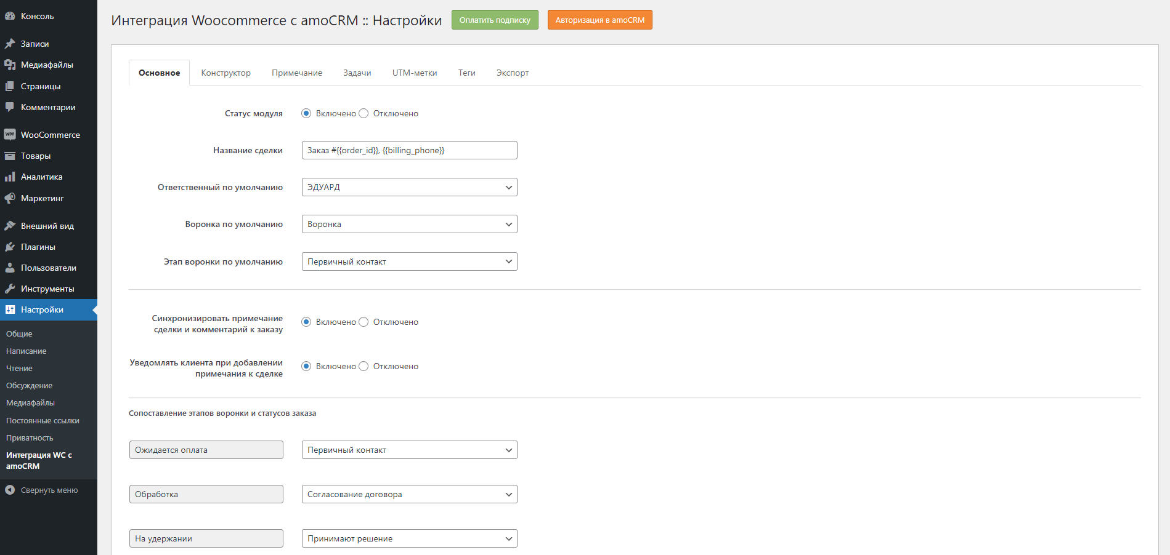This screenshot has width=1170, height=555.
Task: Click the Название сделки input field
Action: (408, 150)
